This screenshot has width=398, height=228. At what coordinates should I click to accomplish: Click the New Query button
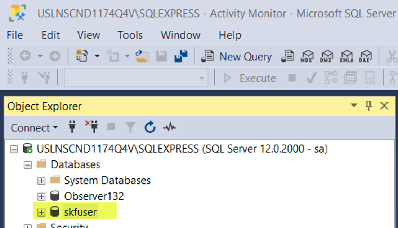pyautogui.click(x=236, y=56)
